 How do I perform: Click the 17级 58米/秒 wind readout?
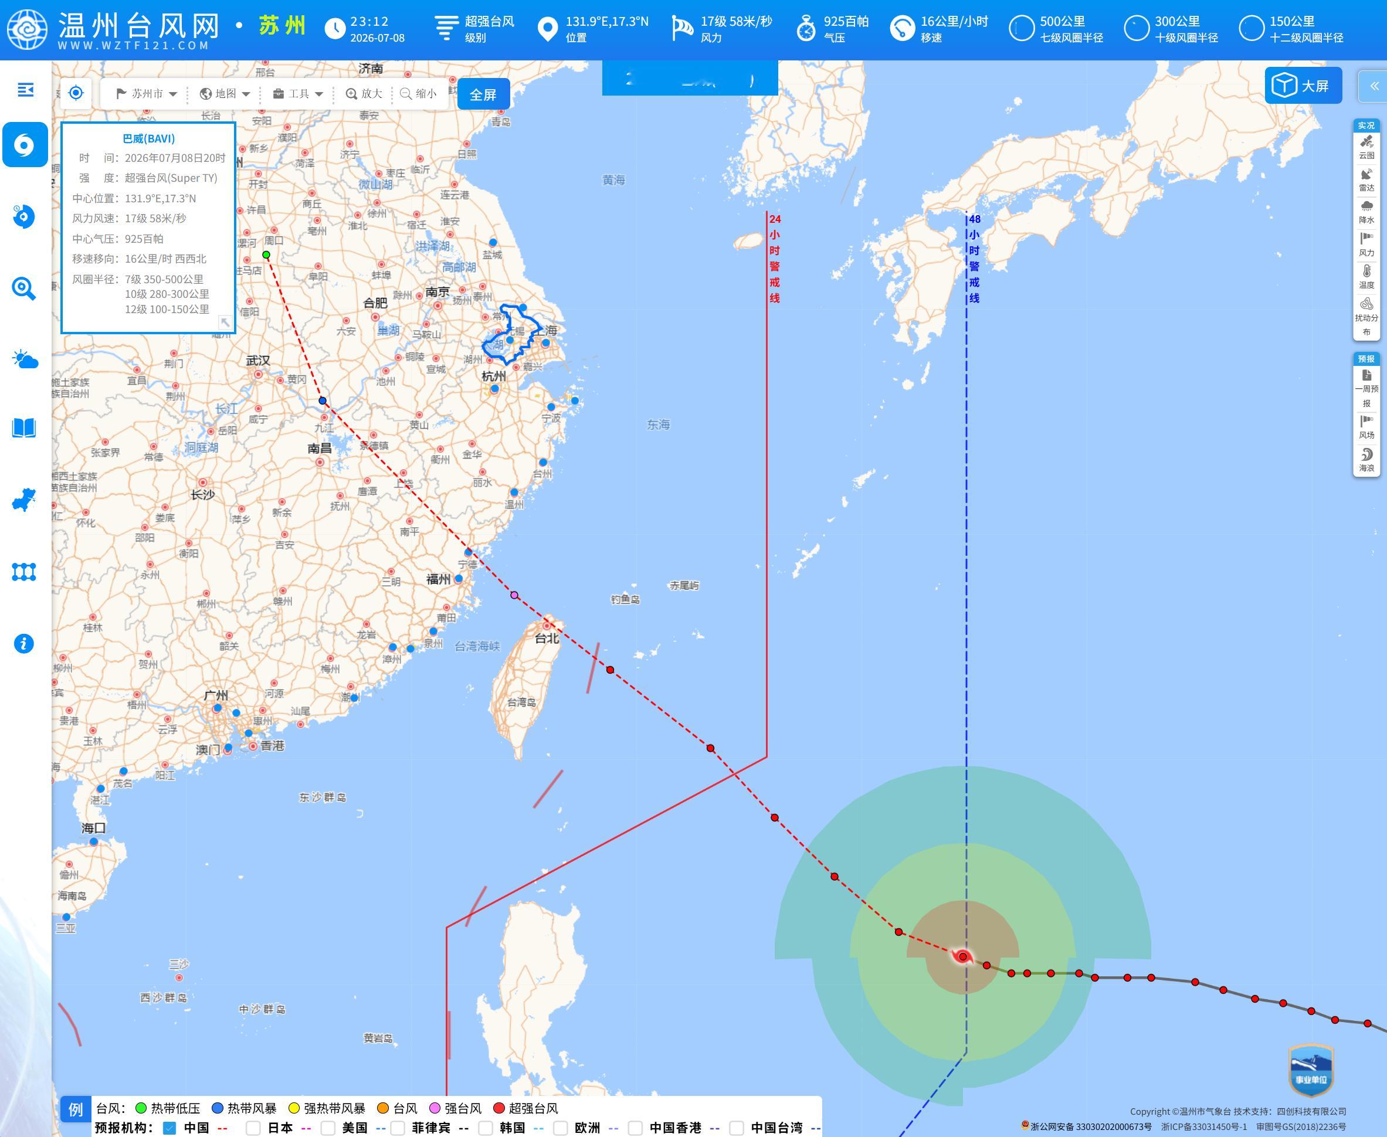point(736,22)
